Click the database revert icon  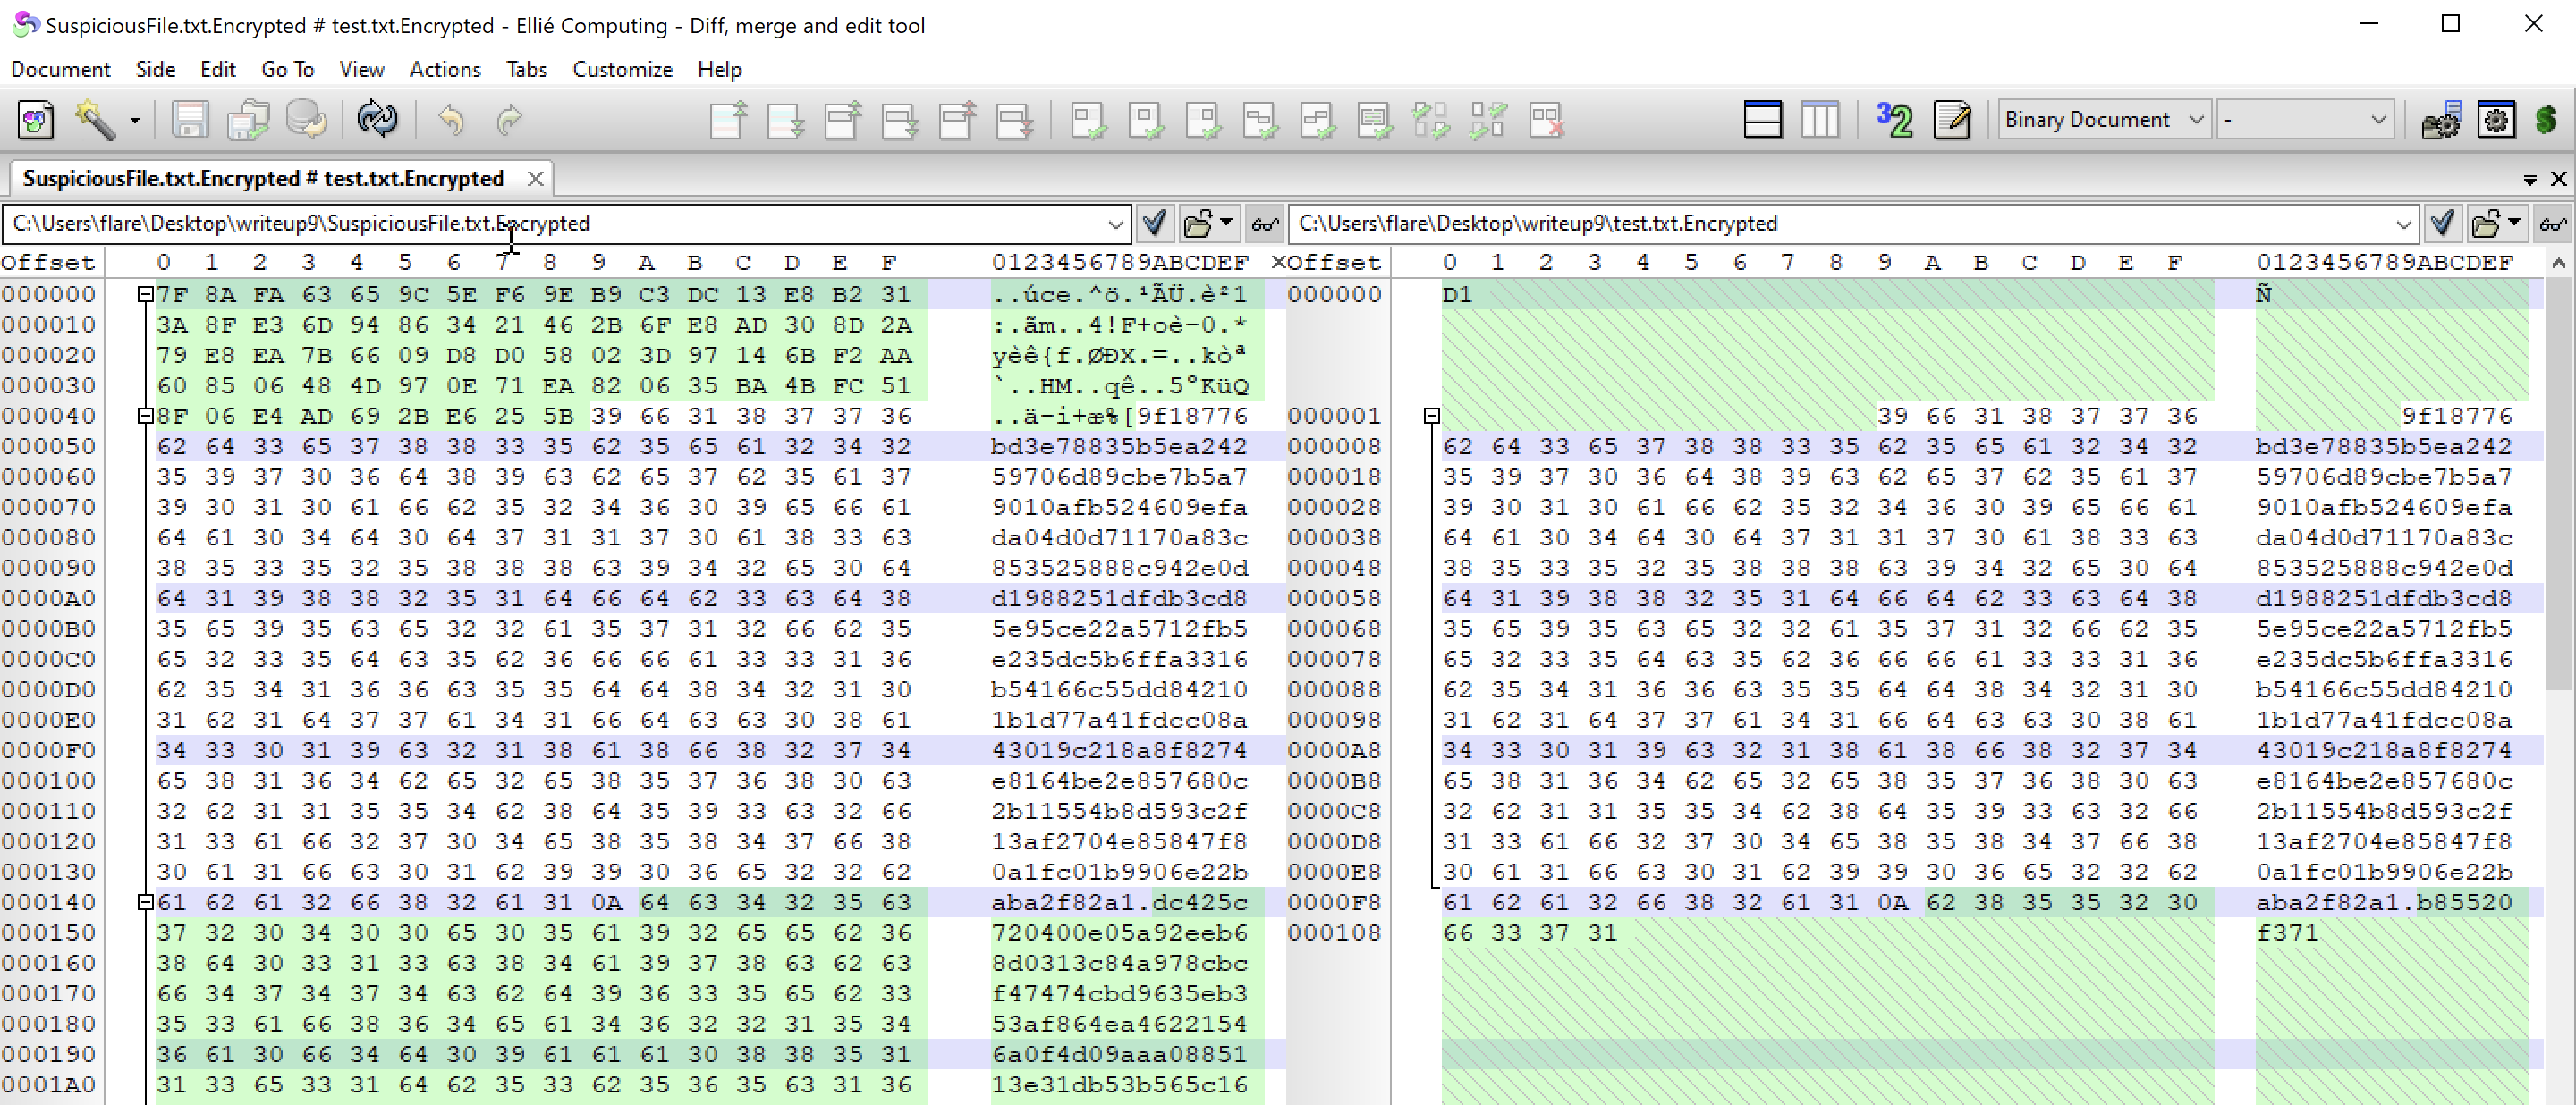pos(306,121)
